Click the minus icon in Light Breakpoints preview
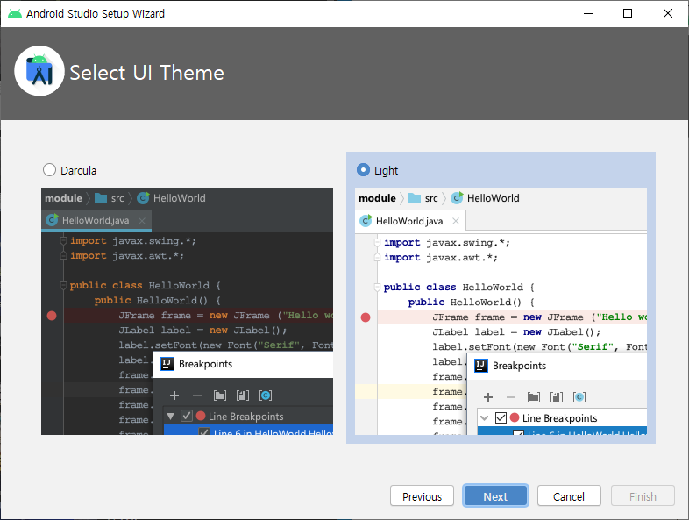The width and height of the screenshot is (689, 520). pos(510,397)
